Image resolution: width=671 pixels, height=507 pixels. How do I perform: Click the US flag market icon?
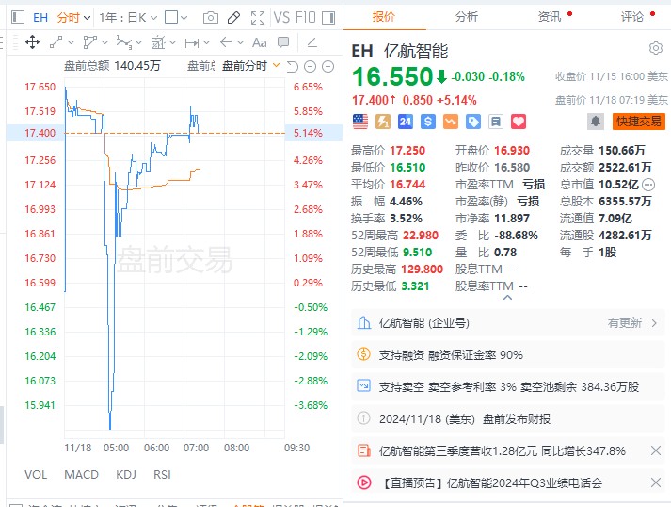click(360, 122)
